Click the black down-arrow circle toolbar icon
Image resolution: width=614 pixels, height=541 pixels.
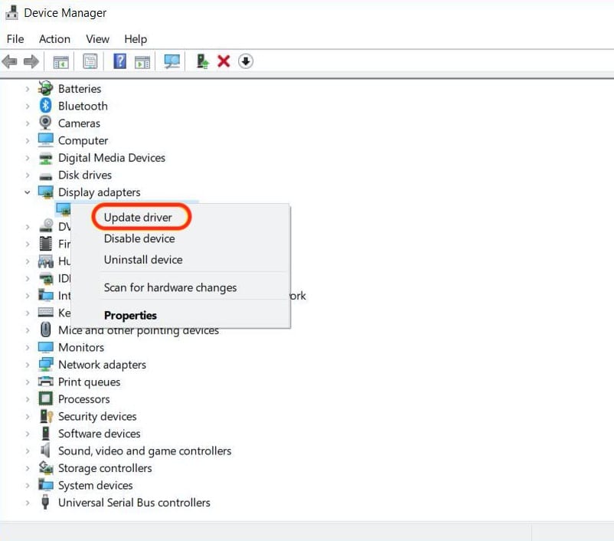click(x=246, y=61)
